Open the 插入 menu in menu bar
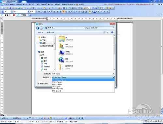 (x=25, y=5)
